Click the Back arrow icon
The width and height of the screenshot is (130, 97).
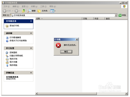tap(5, 11)
